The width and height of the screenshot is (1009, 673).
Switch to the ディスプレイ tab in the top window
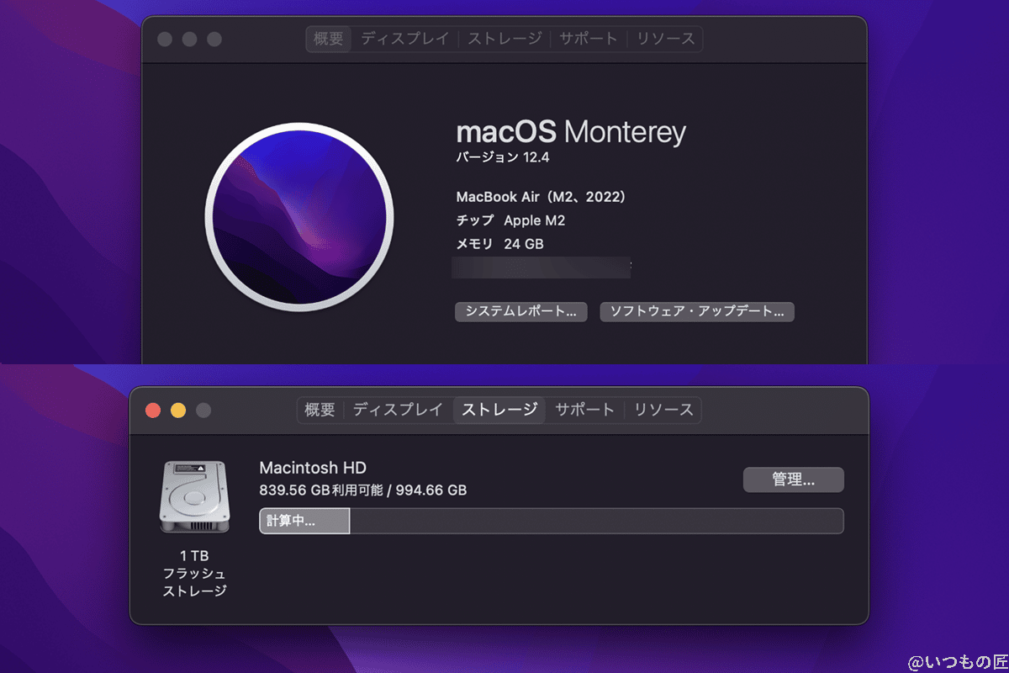point(406,39)
